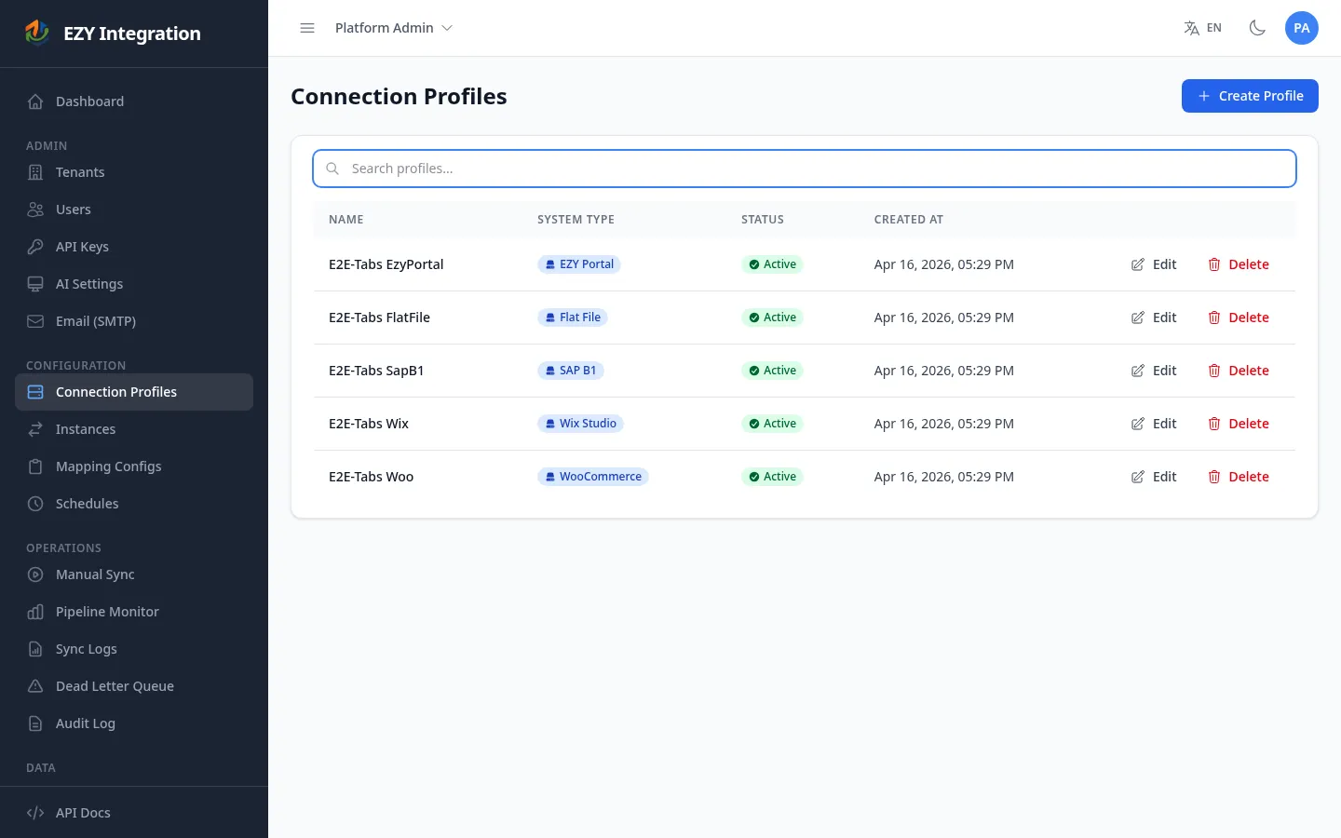Toggle dark mode moon icon
Image resolution: width=1341 pixels, height=838 pixels.
pyautogui.click(x=1257, y=28)
